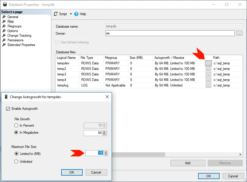Open the General page wrench icon
Viewport: 247px width, 182px height.
pos(4,17)
